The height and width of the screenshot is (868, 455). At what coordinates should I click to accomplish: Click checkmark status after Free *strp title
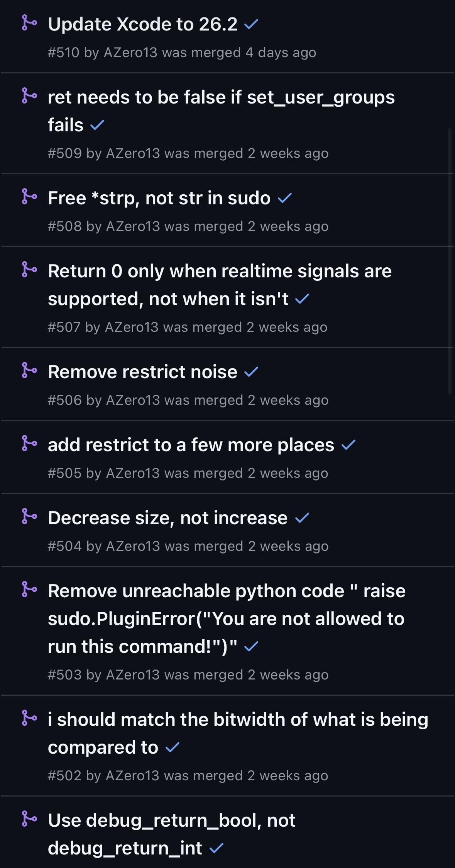coord(285,198)
